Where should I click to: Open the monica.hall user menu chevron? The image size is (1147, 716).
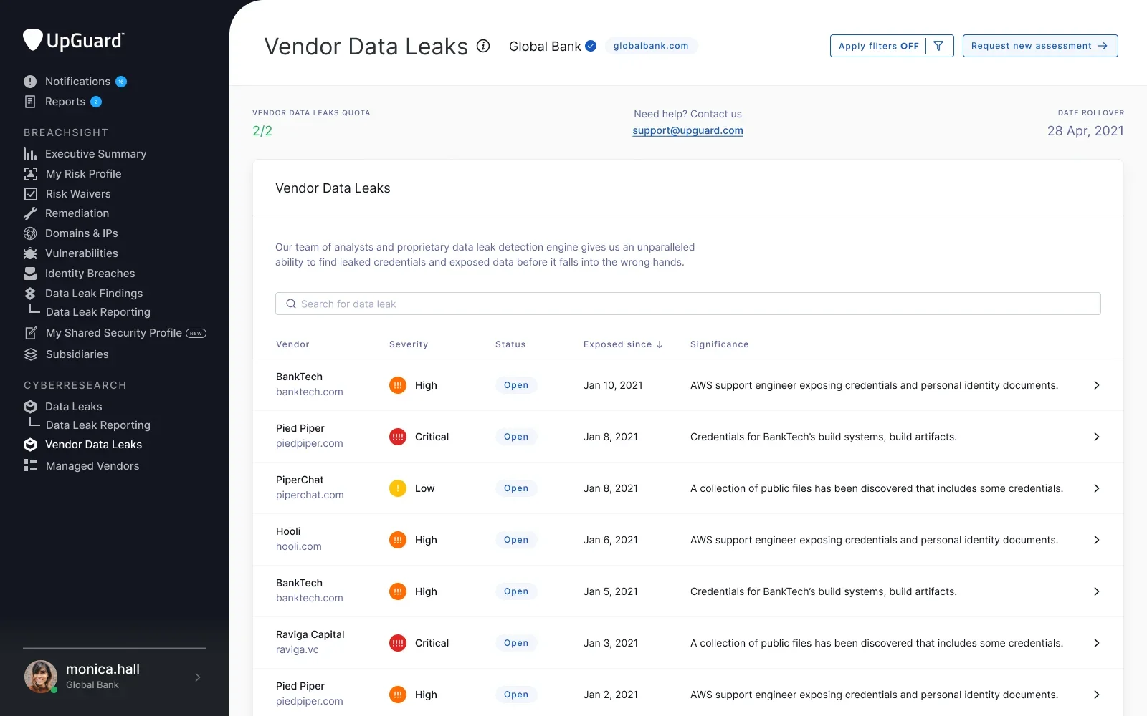point(198,677)
